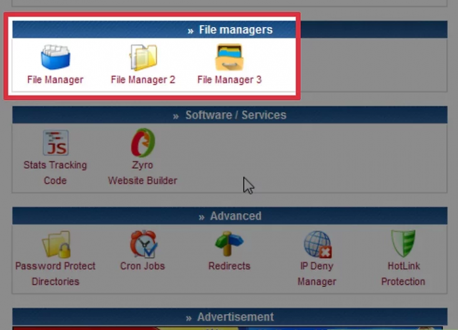
Task: Open the blue File Manager folder icon
Action: pyautogui.click(x=55, y=58)
